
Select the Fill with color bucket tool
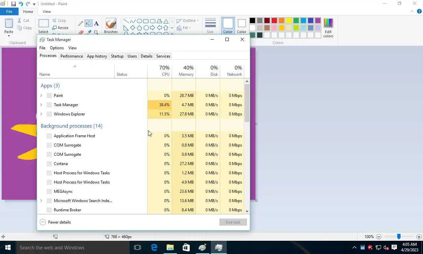[89, 23]
